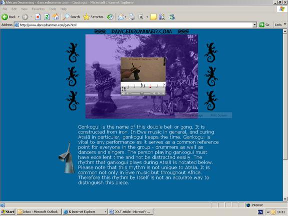Open Messenger via the people icon

(x=172, y=17)
